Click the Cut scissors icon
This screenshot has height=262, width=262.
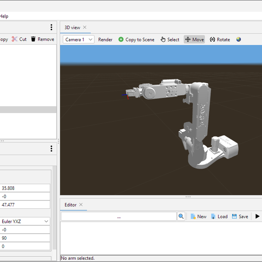click(x=15, y=39)
